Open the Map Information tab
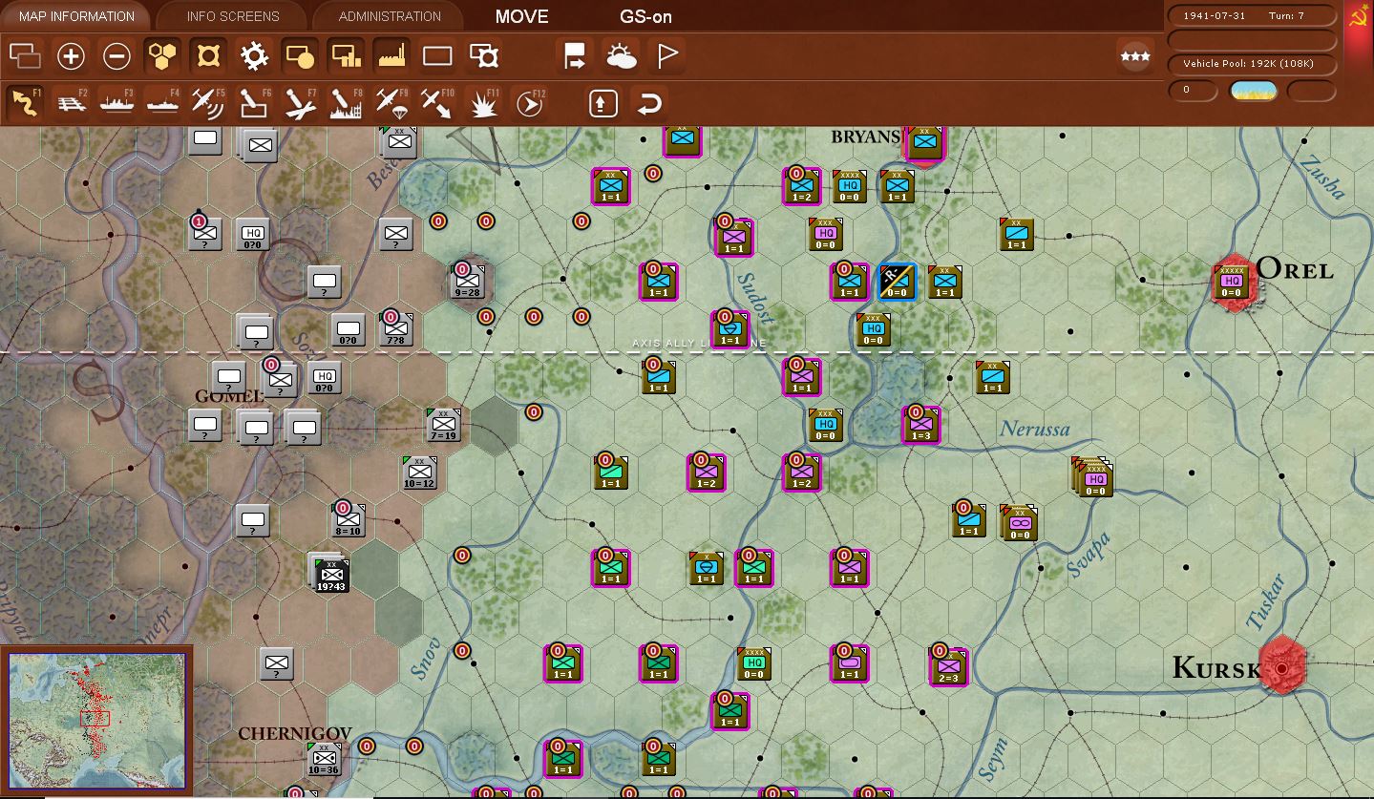Viewport: 1374px width, 799px height. pyautogui.click(x=76, y=16)
